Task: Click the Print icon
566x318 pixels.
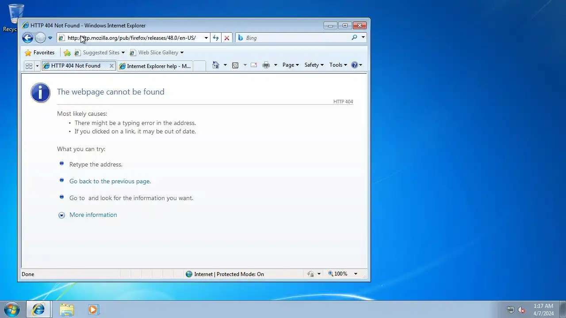Action: (x=266, y=65)
